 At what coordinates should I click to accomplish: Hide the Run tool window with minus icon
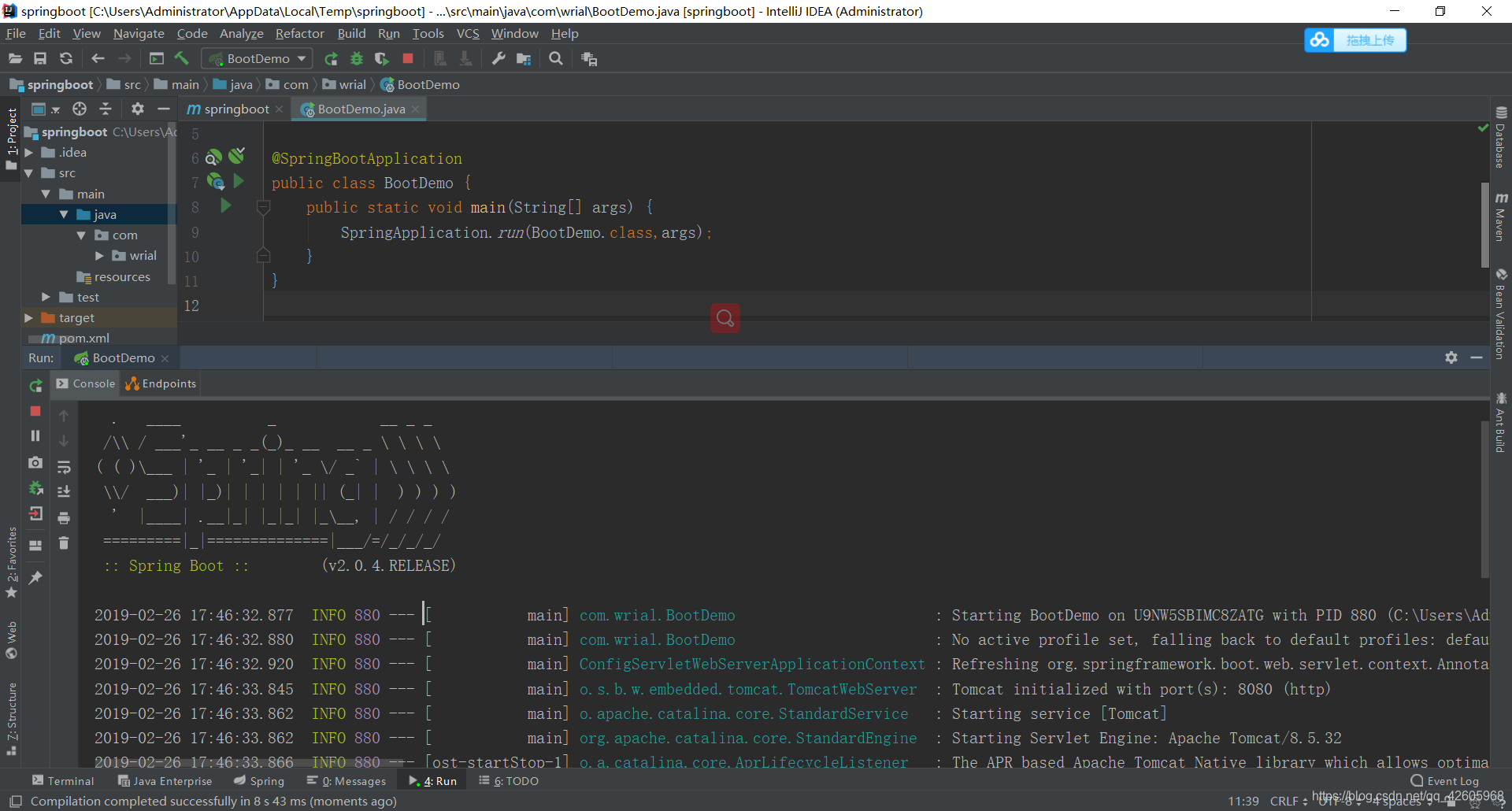tap(1477, 357)
